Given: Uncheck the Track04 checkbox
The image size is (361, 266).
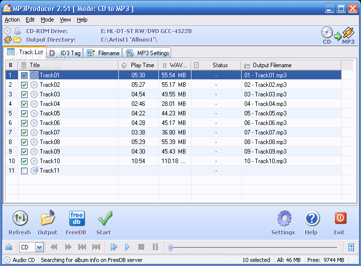Looking at the screenshot, I should pos(24,104).
